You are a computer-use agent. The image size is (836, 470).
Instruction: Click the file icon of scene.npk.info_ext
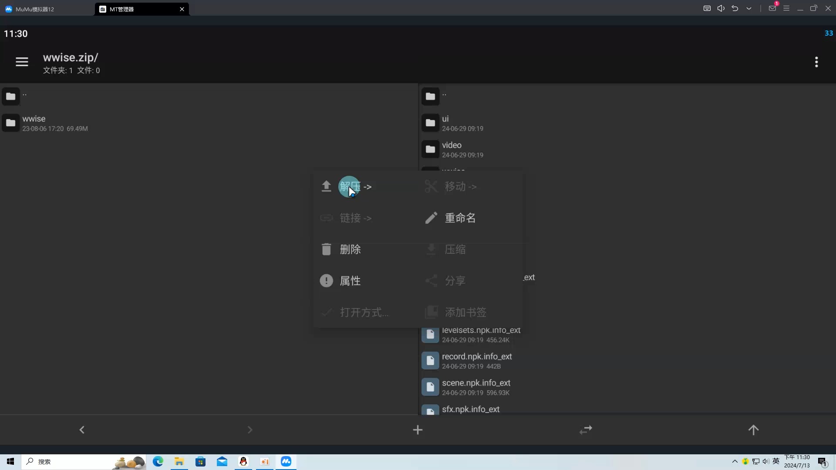click(430, 387)
